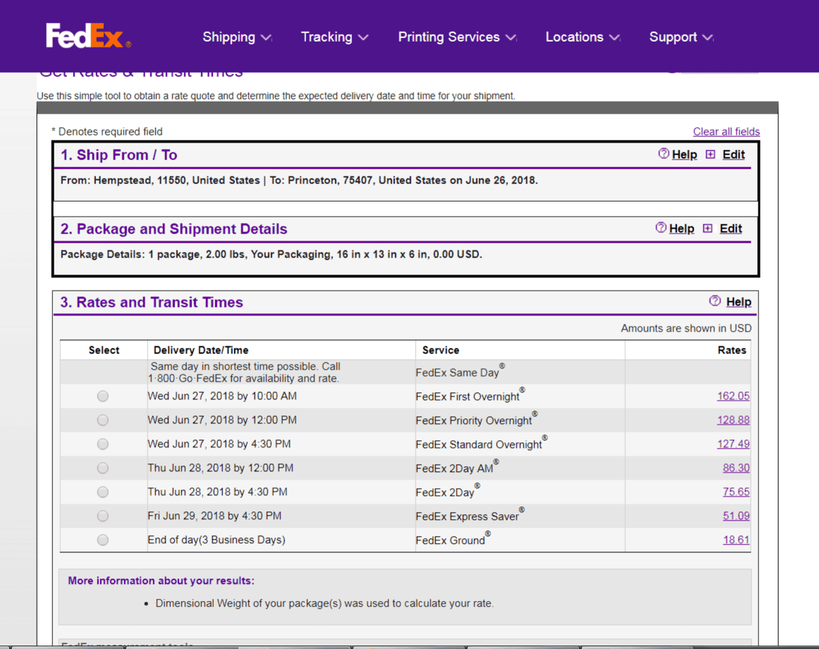819x649 pixels.
Task: Click the 1. Ship From / To heading
Action: coord(119,155)
